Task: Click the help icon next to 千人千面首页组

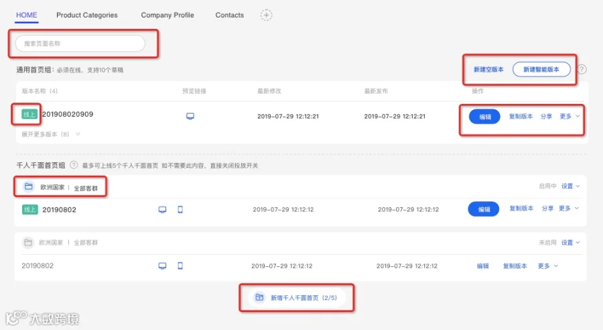Action: (74, 165)
